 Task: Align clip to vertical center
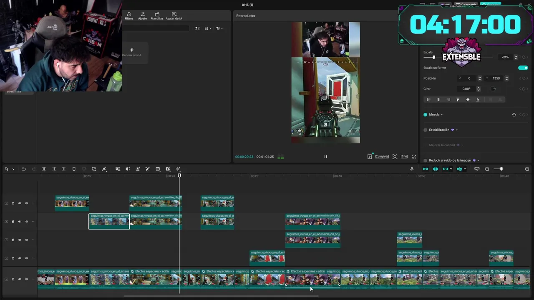point(468,100)
